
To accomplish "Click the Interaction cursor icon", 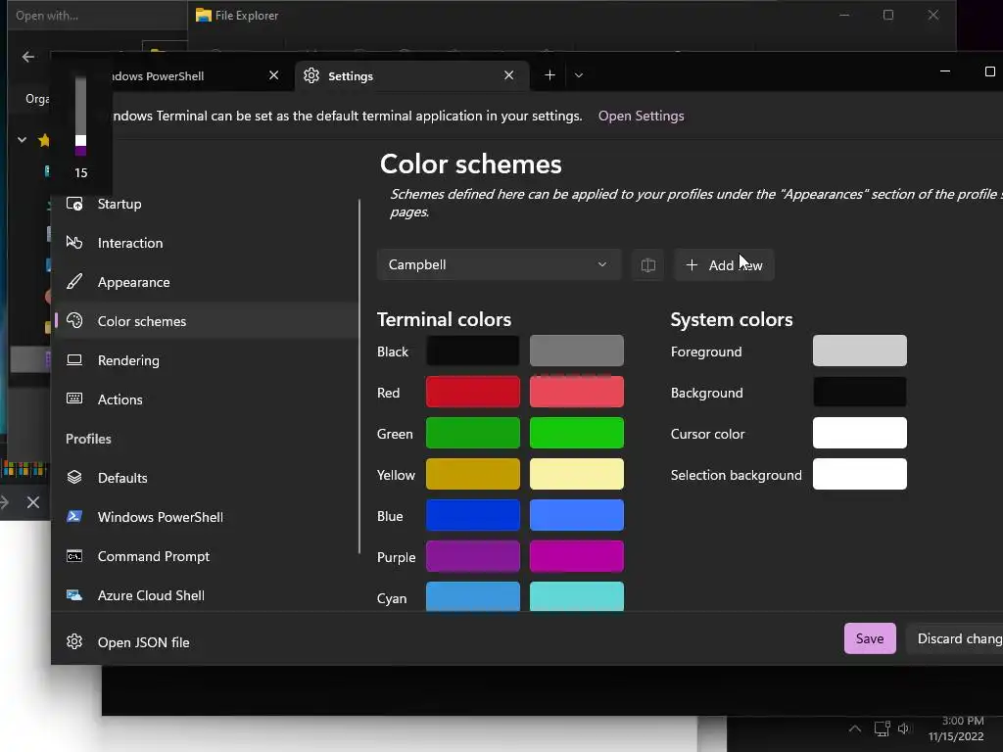I will [x=74, y=243].
